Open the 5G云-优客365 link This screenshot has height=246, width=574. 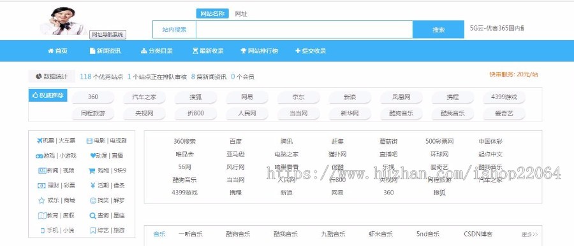coord(497,28)
